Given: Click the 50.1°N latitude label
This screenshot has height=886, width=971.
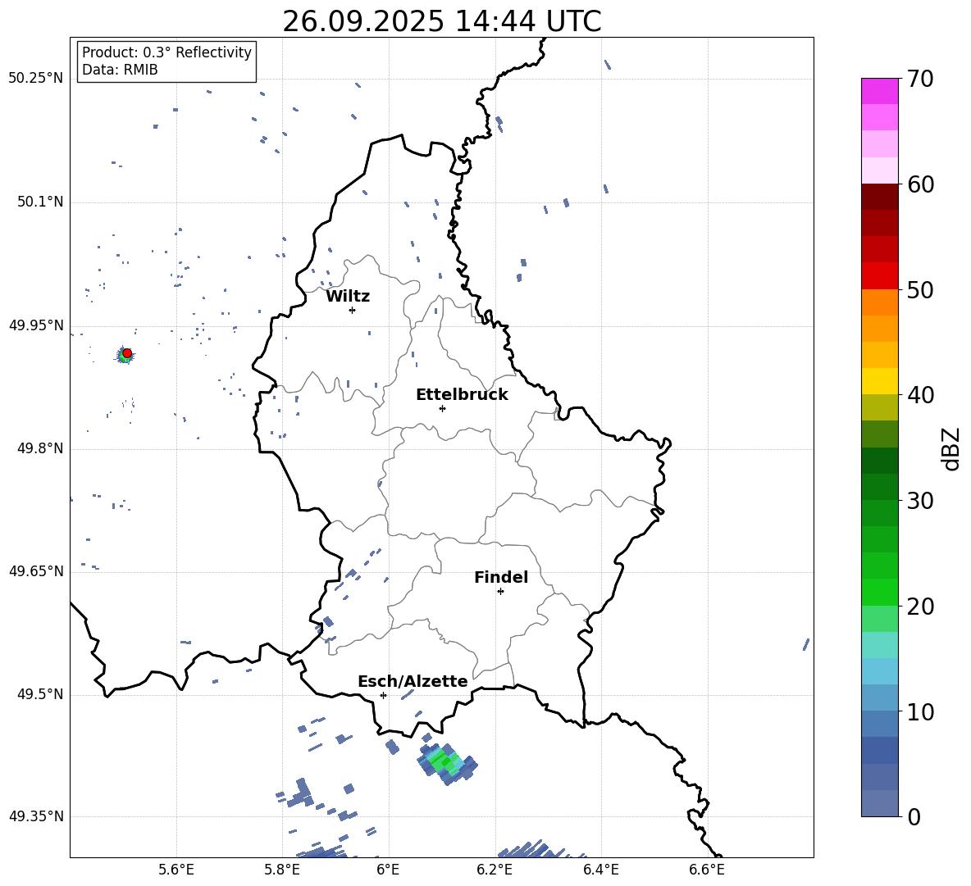Looking at the screenshot, I should [40, 202].
